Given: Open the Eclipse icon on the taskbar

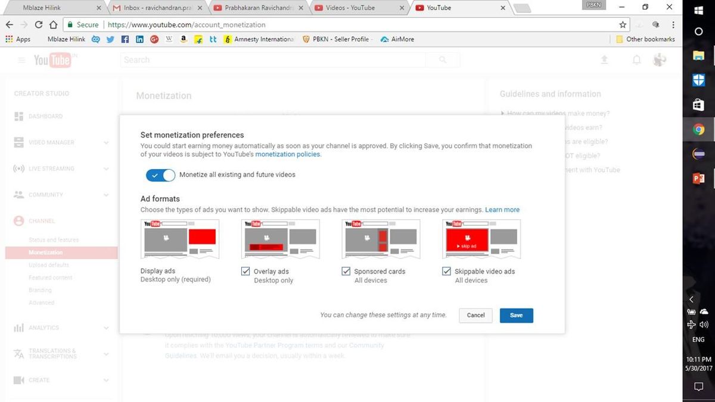Looking at the screenshot, I should tap(699, 154).
